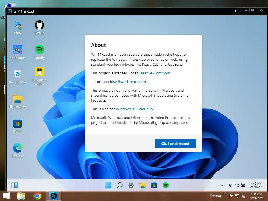Screen dimensions: 268x201
Task: Open the three-dot menu in title bar
Action: [235, 12]
